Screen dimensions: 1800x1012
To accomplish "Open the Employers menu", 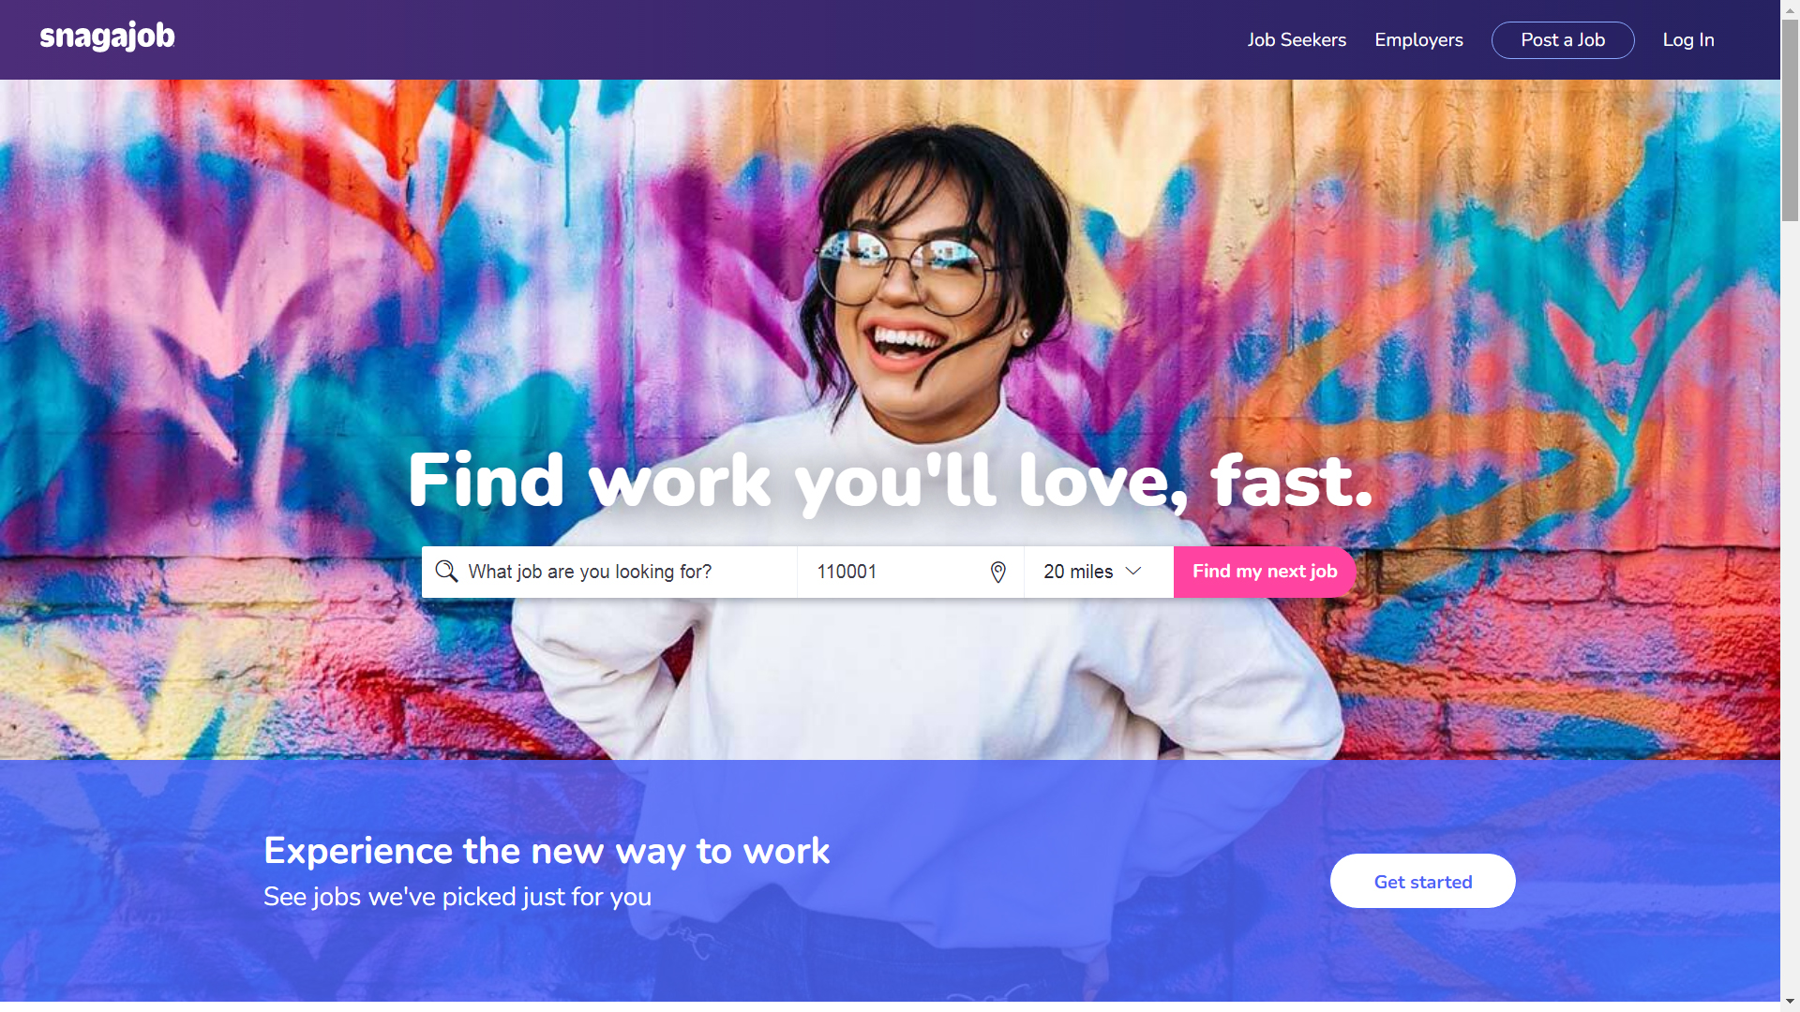I will tap(1418, 40).
